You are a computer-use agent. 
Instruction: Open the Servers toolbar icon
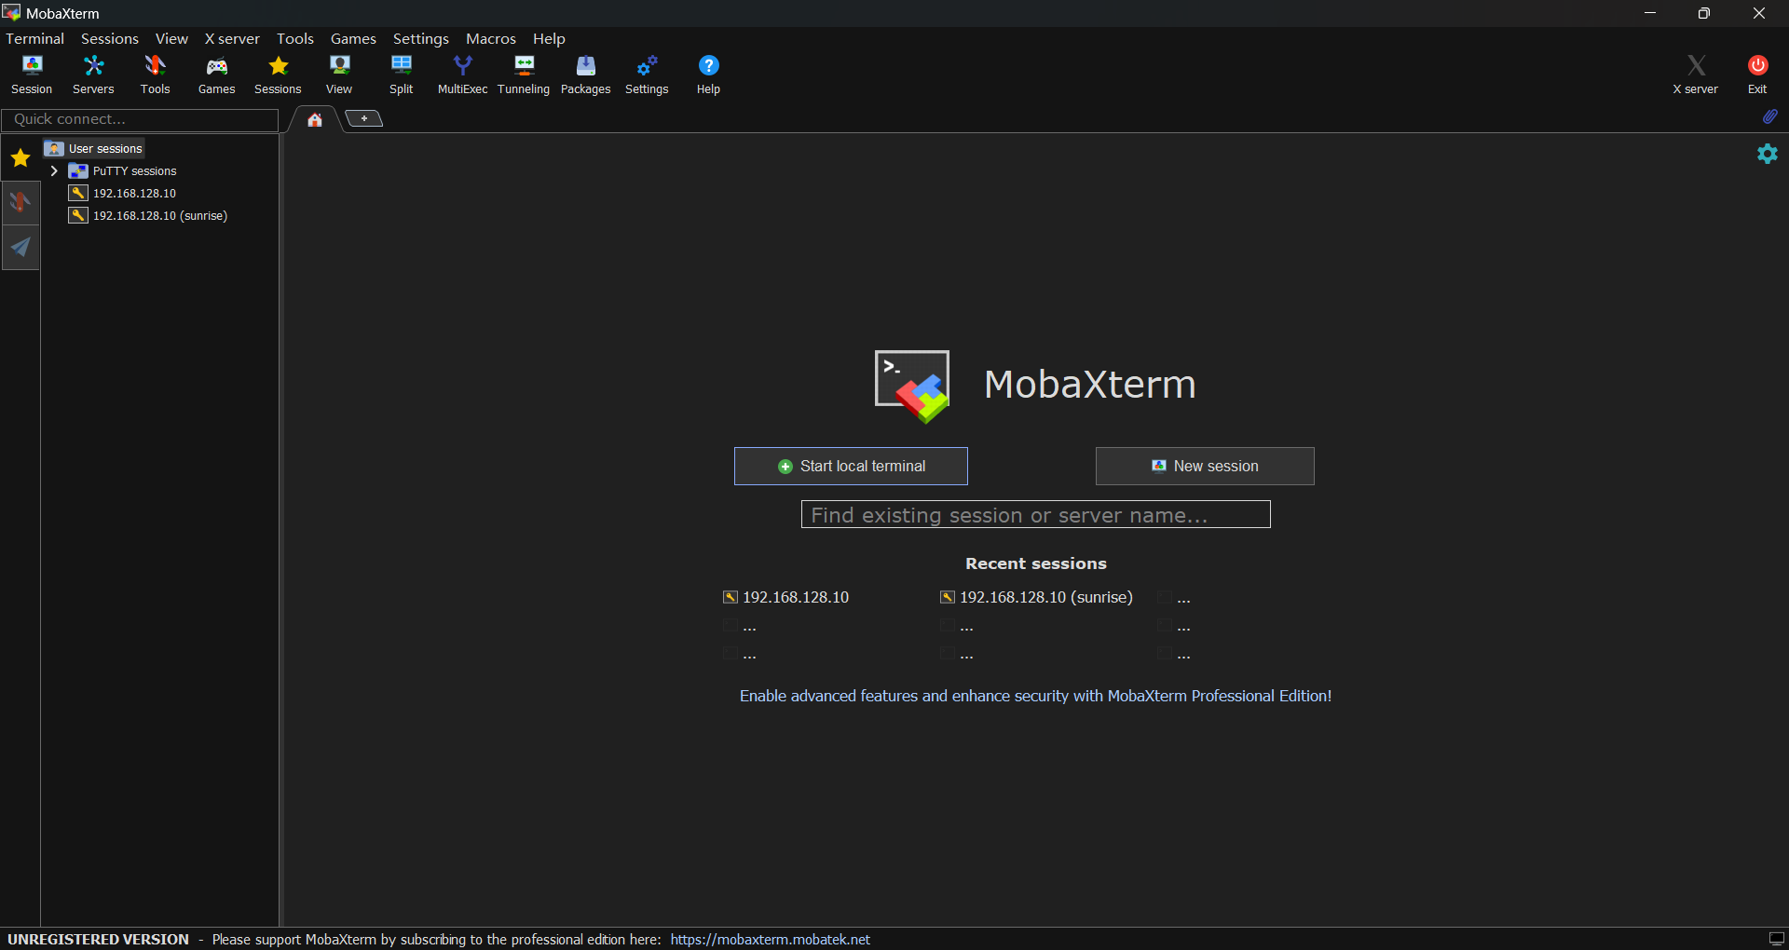tap(93, 75)
